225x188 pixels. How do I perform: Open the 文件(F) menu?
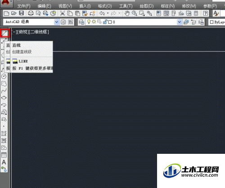click(24, 6)
